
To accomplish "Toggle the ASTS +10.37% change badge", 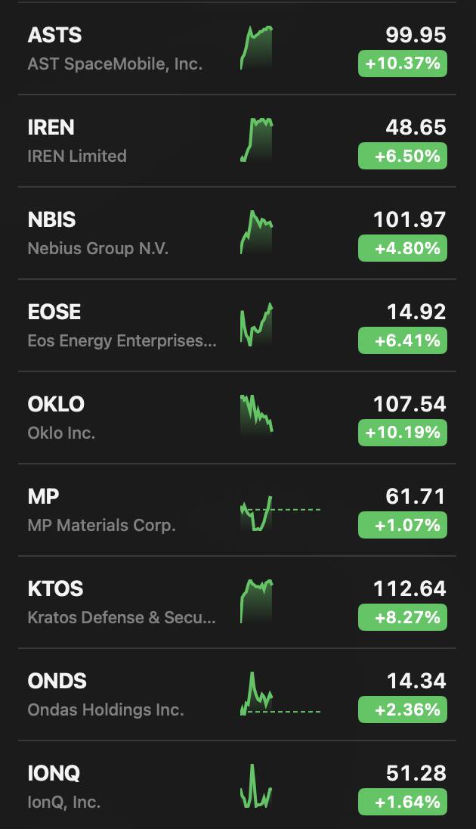I will pyautogui.click(x=402, y=64).
